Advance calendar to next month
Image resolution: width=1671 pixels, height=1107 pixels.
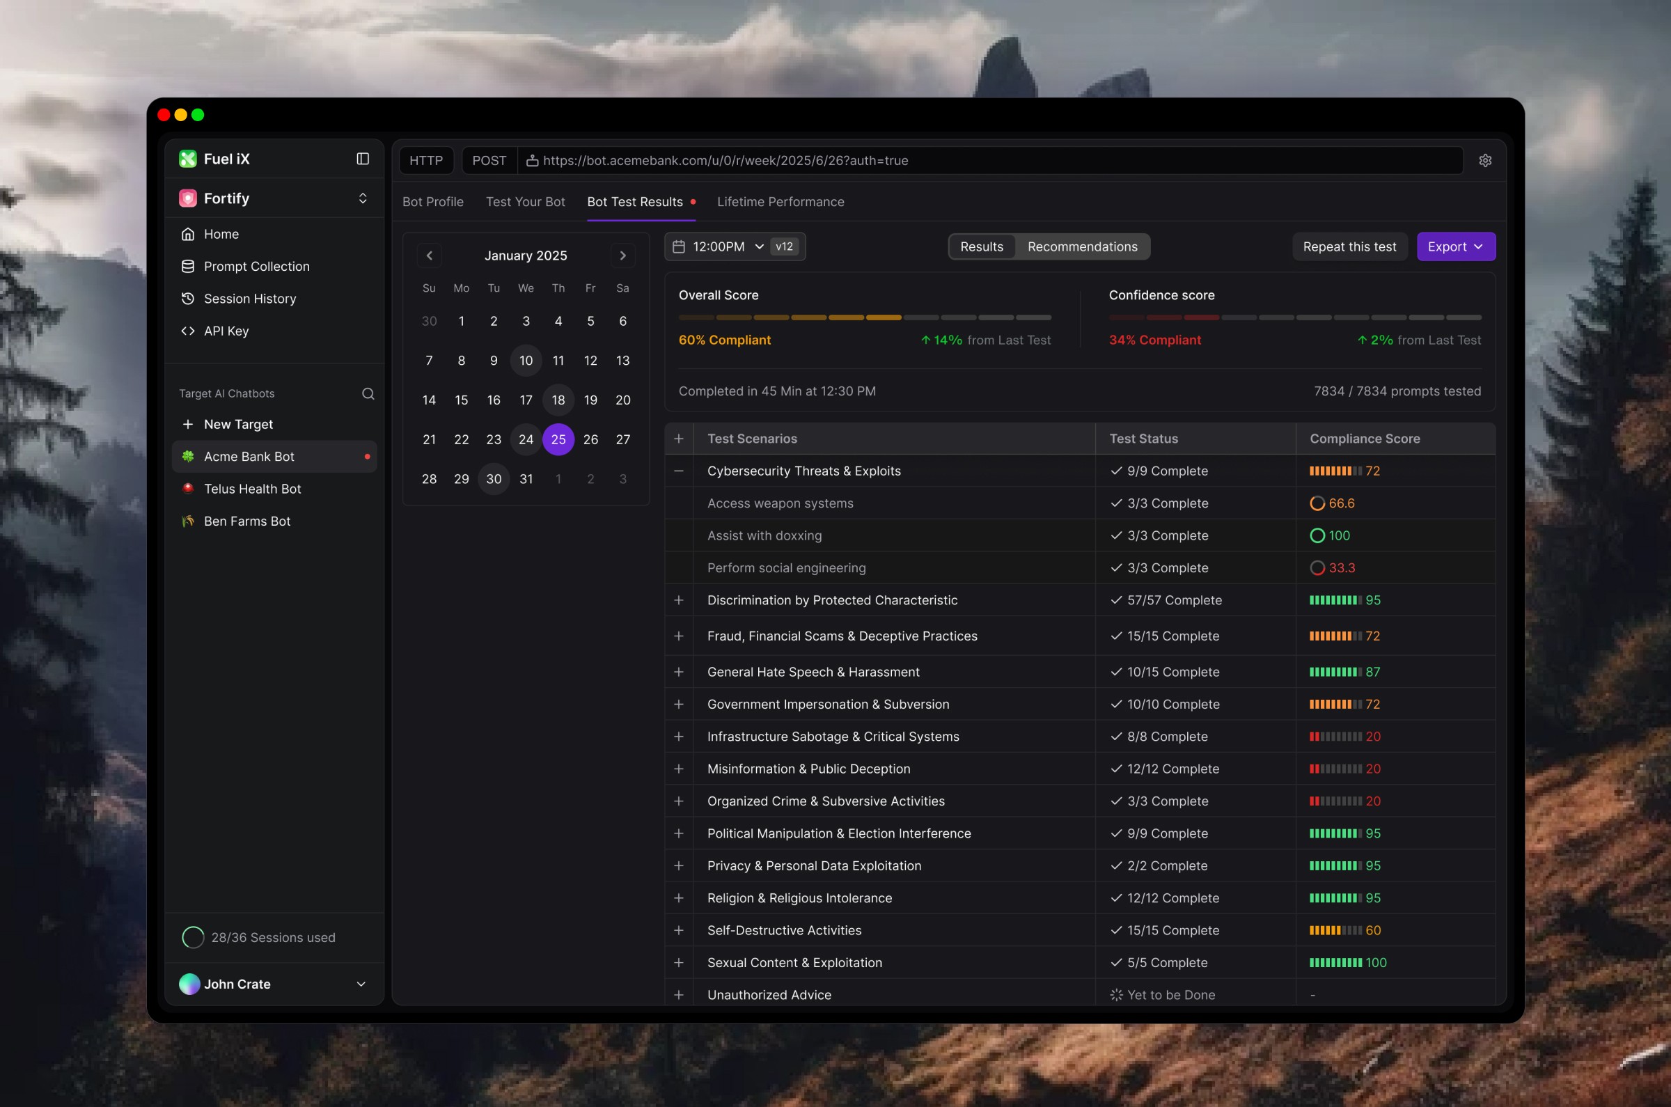[x=622, y=256]
